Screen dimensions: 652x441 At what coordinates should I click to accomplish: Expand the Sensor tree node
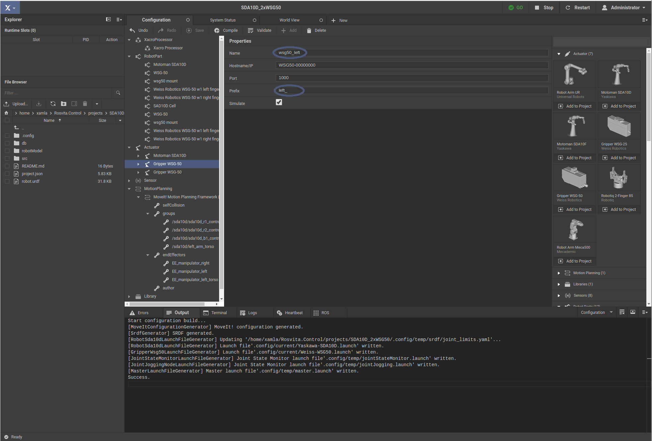tap(129, 180)
